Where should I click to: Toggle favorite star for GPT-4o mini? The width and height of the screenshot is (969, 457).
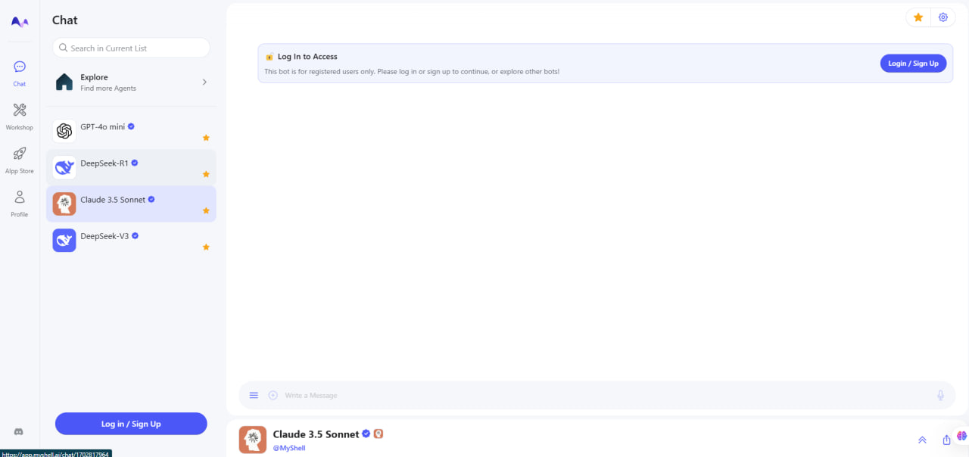206,138
